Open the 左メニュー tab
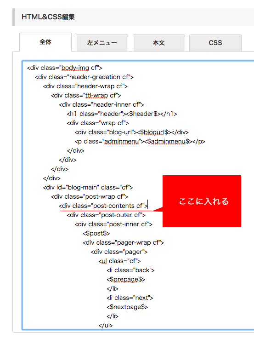254x339 pixels. tap(102, 43)
